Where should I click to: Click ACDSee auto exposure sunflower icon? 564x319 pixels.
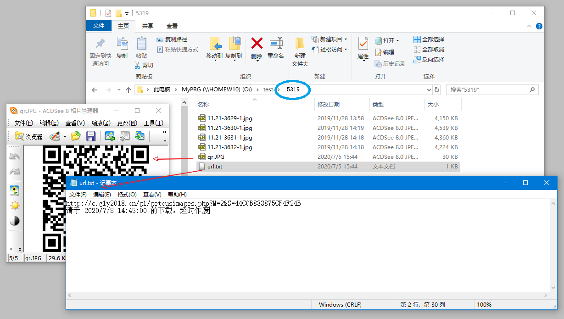click(15, 190)
